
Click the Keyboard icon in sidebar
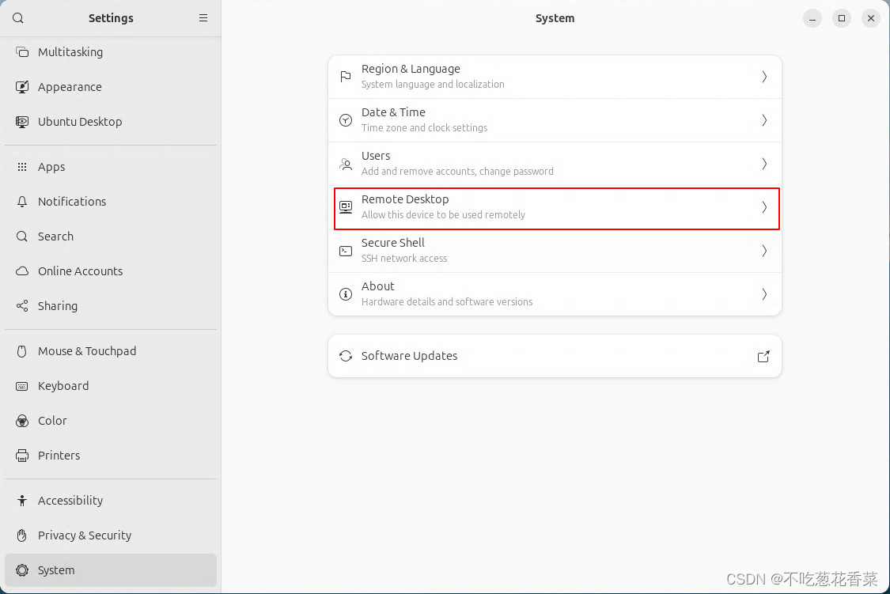point(22,386)
